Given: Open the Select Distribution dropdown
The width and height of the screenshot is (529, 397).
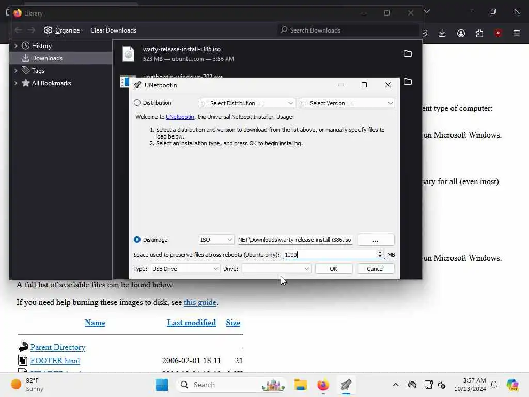Looking at the screenshot, I should (x=247, y=103).
